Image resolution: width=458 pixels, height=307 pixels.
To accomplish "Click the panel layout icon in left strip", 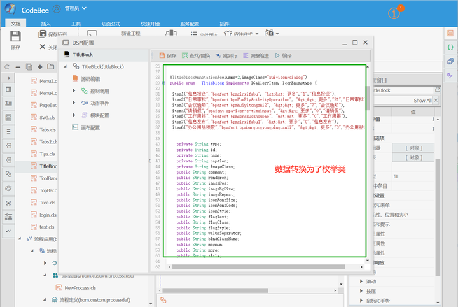I will click(8, 89).
